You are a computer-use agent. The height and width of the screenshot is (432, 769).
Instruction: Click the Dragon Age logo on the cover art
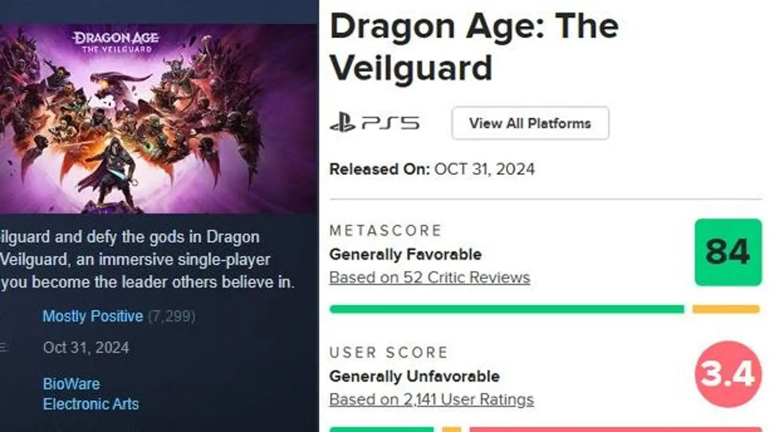pyautogui.click(x=115, y=42)
